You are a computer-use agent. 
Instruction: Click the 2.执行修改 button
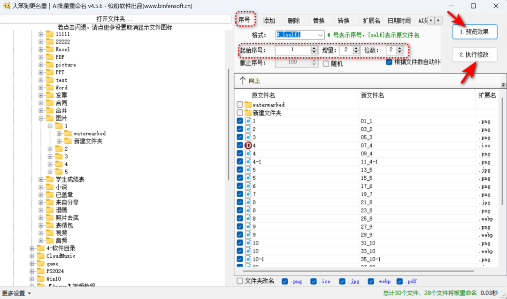(x=474, y=54)
